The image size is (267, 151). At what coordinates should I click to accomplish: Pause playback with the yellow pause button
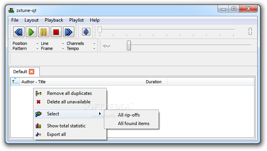point(44,32)
